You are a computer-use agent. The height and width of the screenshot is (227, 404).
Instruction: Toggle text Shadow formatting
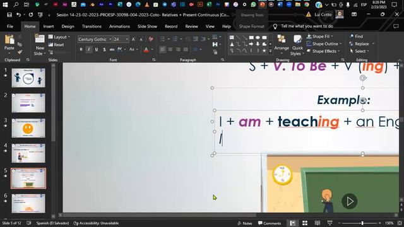104,49
